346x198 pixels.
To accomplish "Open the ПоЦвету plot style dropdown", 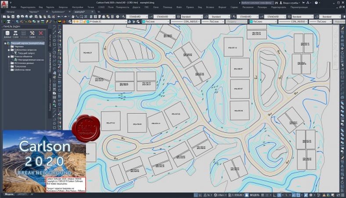I will [x=236, y=22].
